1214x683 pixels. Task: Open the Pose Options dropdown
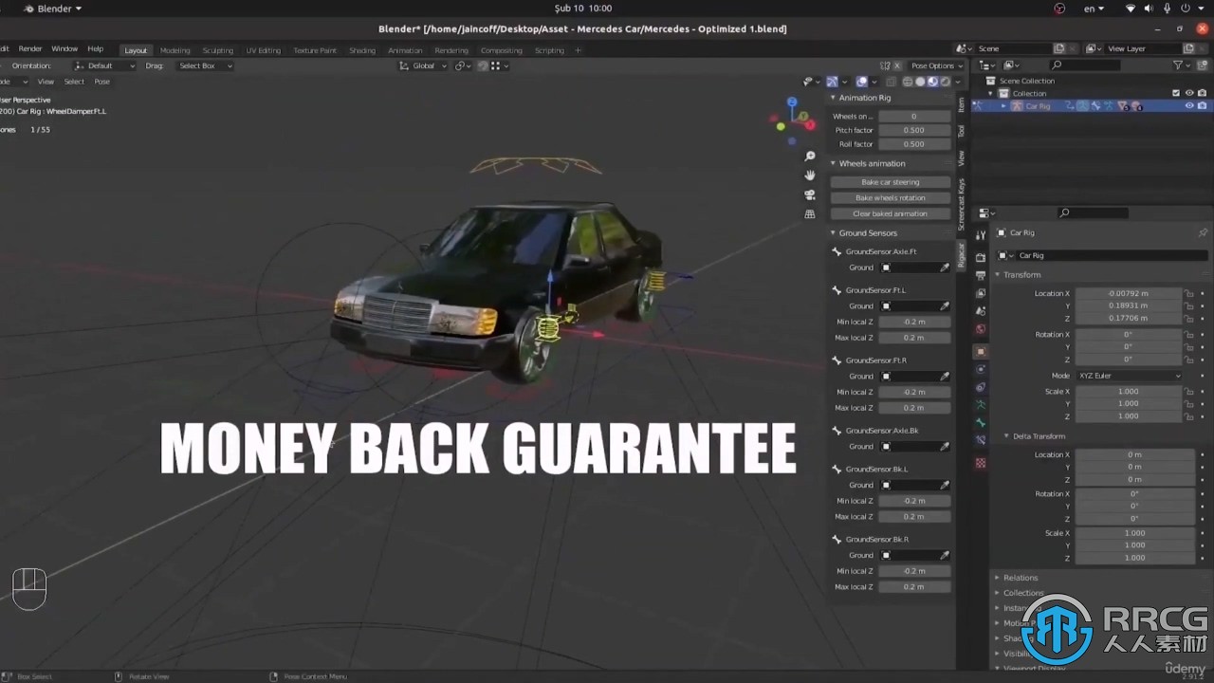tap(937, 65)
